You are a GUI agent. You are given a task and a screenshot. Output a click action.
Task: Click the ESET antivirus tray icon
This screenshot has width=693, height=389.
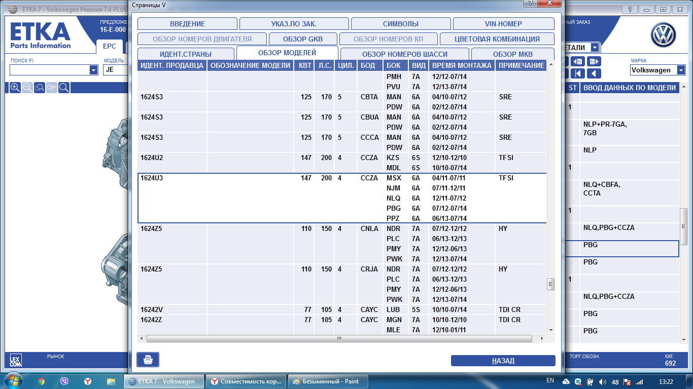click(578, 381)
